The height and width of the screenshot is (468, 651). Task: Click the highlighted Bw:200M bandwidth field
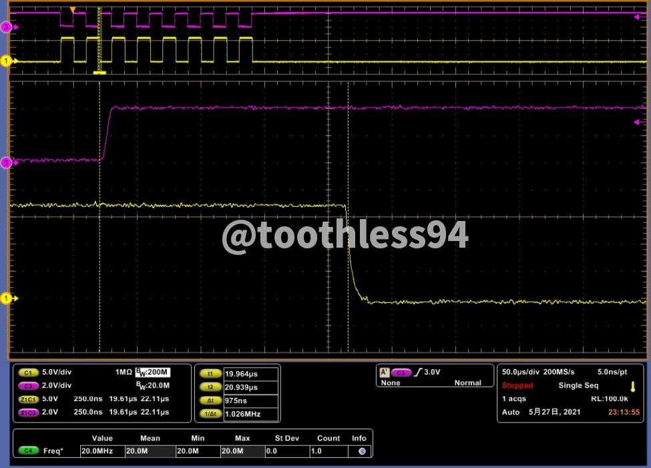(x=152, y=372)
